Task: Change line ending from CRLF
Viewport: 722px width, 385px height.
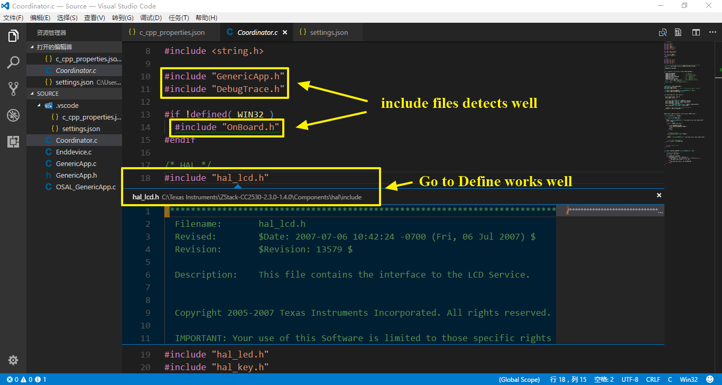Action: pyautogui.click(x=653, y=379)
